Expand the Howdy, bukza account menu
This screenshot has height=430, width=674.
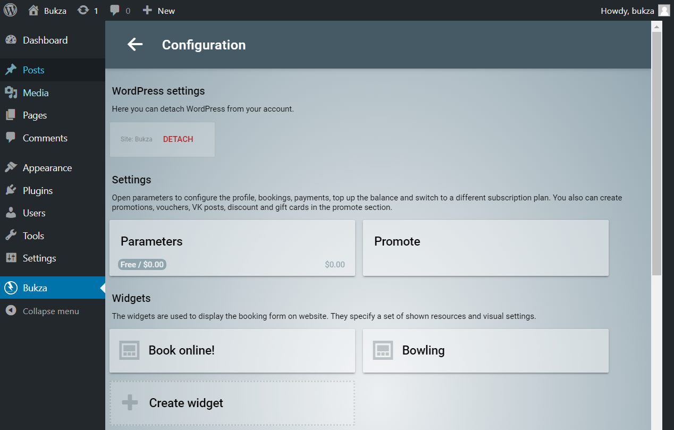[627, 11]
